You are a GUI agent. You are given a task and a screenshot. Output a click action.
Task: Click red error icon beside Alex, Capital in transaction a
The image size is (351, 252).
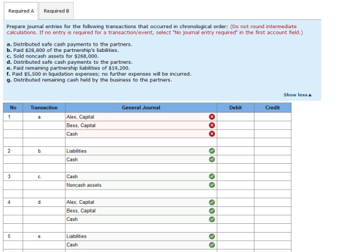coord(212,116)
